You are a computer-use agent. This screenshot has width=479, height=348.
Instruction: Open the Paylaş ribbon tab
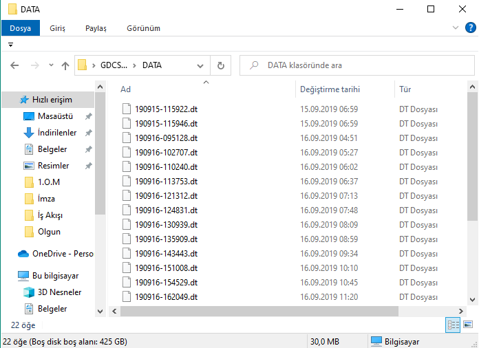coord(96,28)
